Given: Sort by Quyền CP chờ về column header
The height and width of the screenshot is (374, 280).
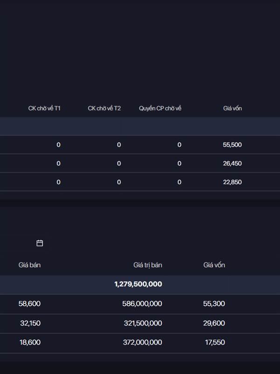Looking at the screenshot, I should coord(160,108).
